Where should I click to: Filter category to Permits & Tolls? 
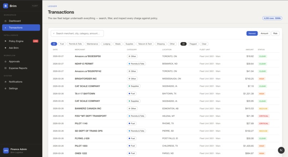(x=75, y=44)
